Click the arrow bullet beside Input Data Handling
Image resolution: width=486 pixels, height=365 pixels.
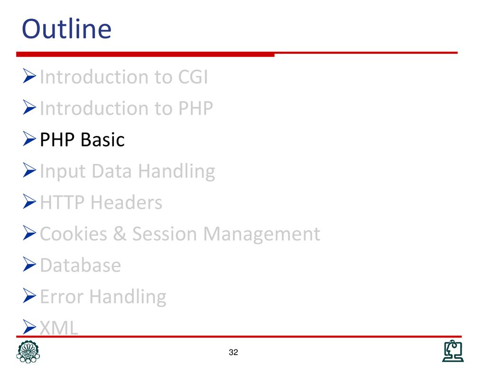pos(29,170)
